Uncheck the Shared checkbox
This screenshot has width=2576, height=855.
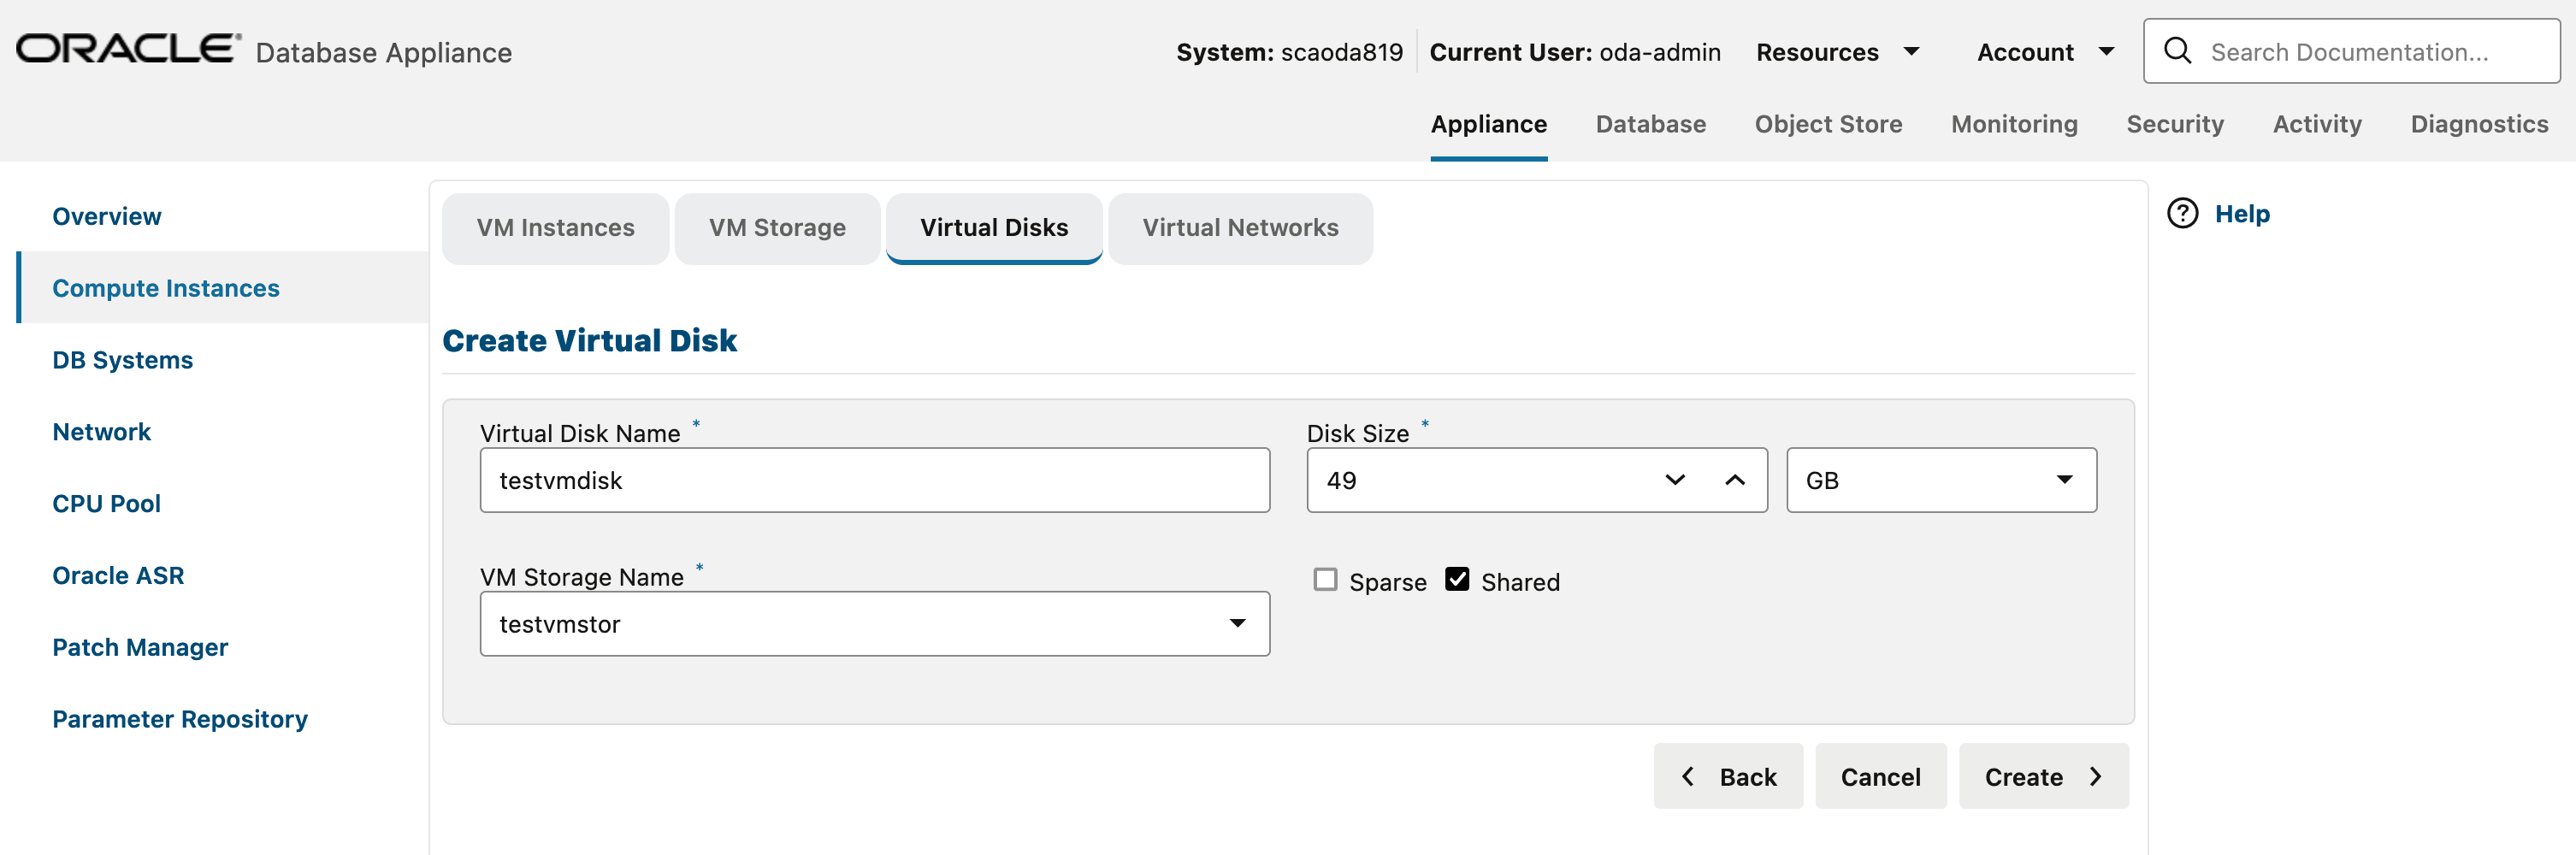[1457, 578]
